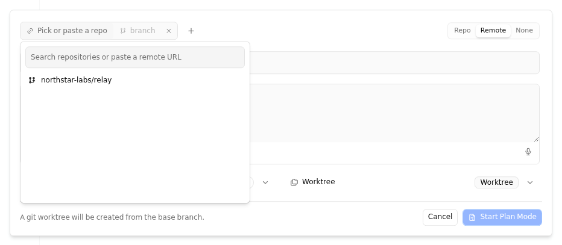
Task: Click the git icon next to northstar-labs/relay
Action: 32,80
